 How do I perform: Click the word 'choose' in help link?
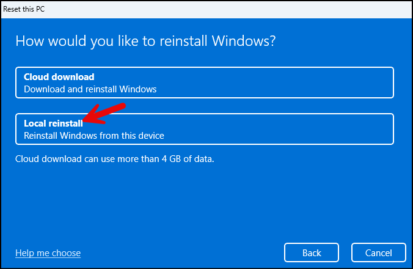tap(66, 253)
